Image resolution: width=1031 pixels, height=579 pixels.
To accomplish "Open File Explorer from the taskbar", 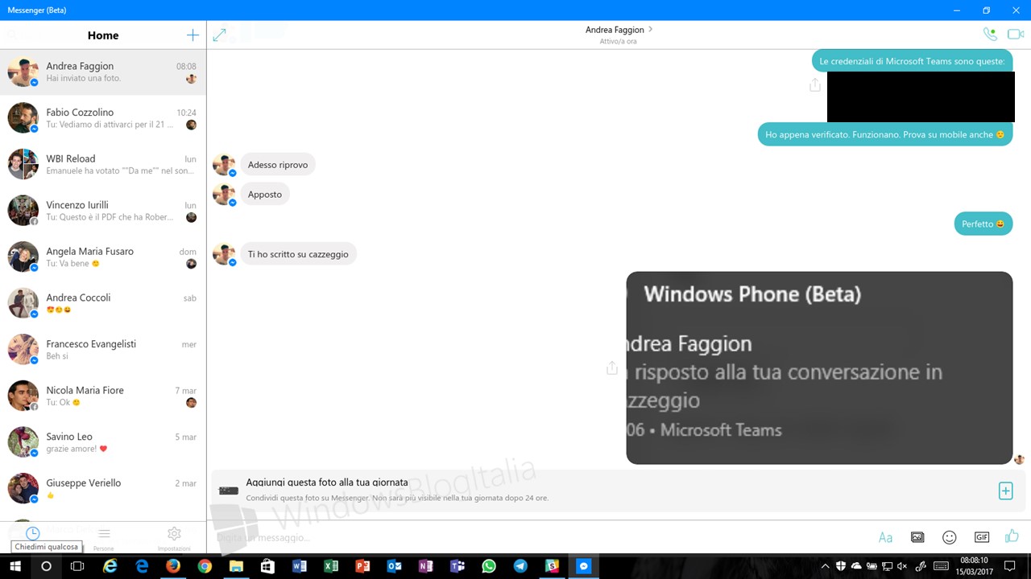I will [x=236, y=566].
